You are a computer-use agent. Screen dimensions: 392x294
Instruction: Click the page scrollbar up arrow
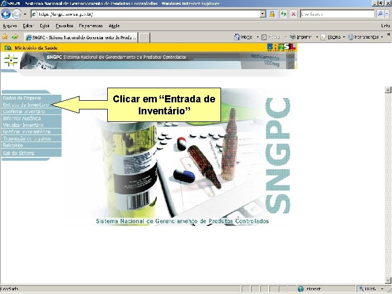click(x=388, y=90)
